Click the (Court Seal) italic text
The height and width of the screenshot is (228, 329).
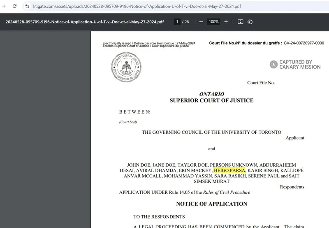pyautogui.click(x=128, y=122)
